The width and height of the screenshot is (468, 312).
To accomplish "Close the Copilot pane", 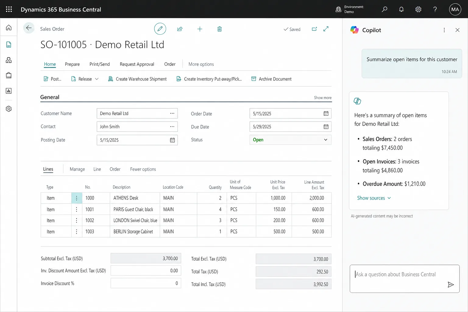I will [x=457, y=30].
